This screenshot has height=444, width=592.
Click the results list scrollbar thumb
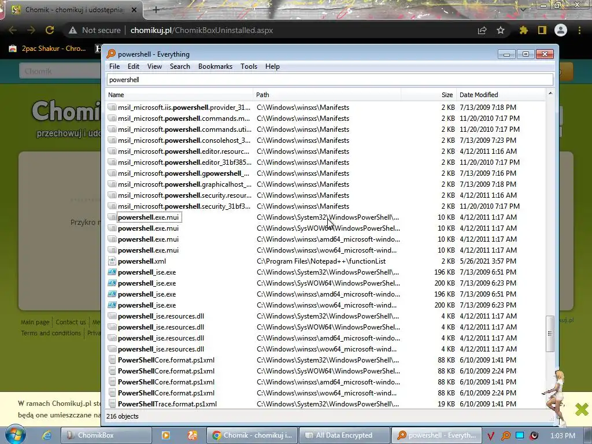click(x=550, y=334)
